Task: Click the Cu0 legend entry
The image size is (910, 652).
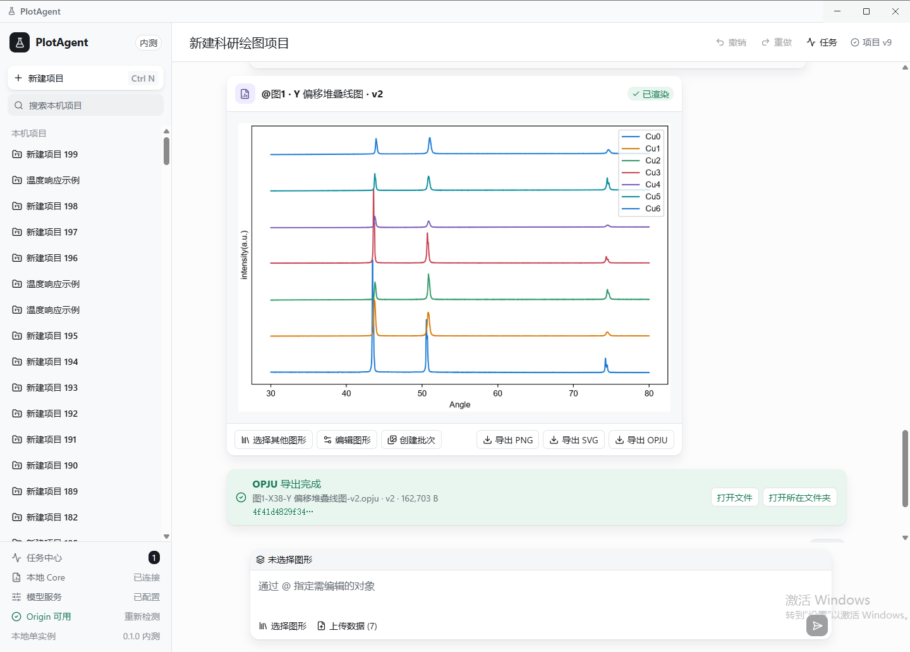Action: pyautogui.click(x=641, y=137)
